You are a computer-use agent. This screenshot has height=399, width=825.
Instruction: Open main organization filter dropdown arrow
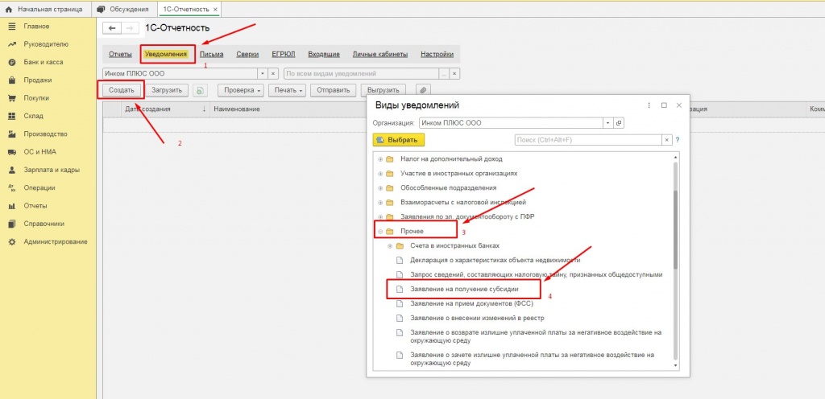(x=263, y=73)
